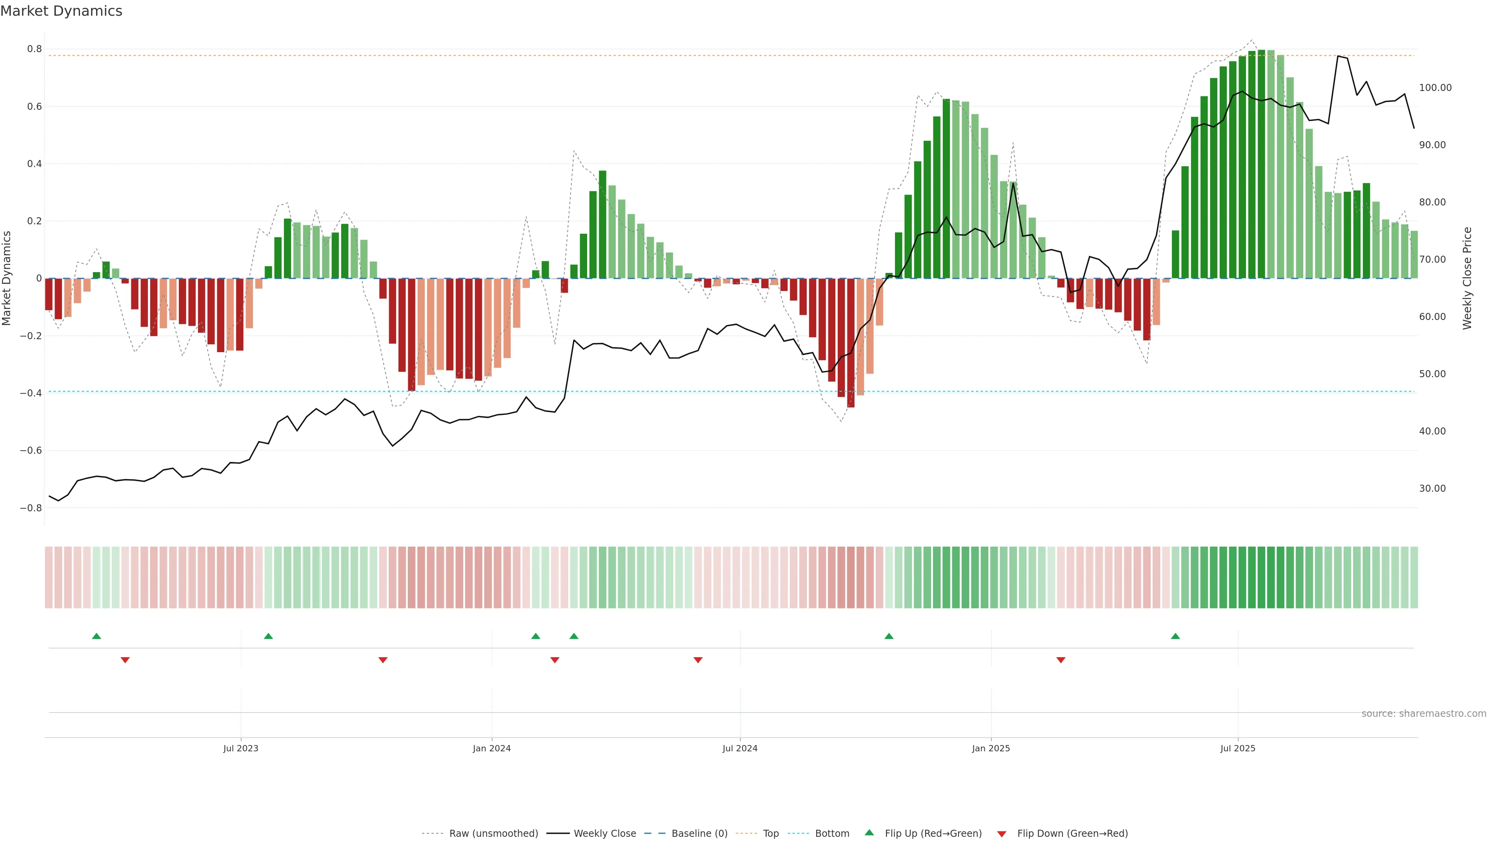This screenshot has width=1506, height=847.
Task: Toggle the Top legend entry
Action: coord(771,834)
